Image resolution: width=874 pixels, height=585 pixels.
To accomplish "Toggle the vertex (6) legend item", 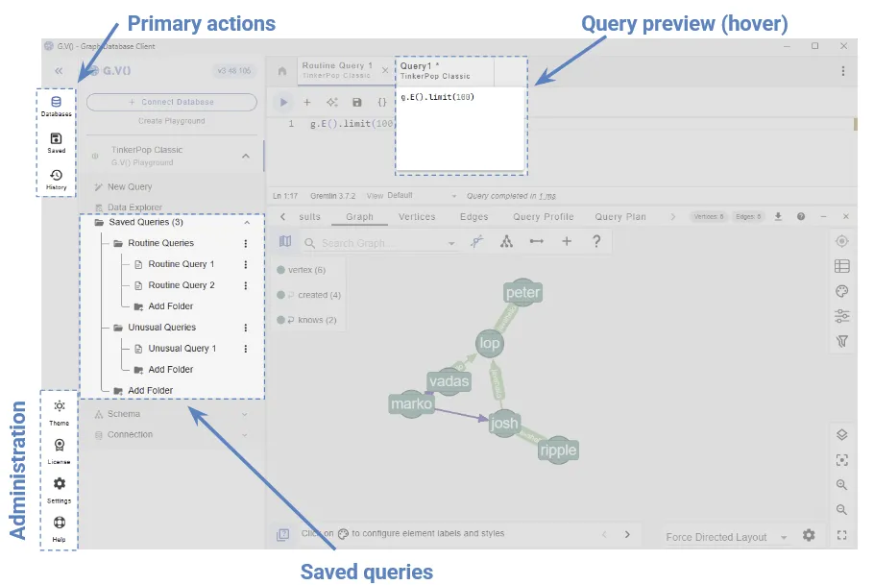I will click(302, 270).
